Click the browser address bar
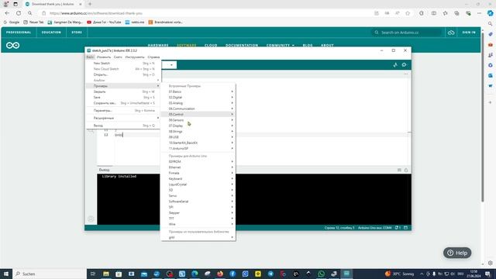496x279 pixels. pyautogui.click(x=205, y=13)
